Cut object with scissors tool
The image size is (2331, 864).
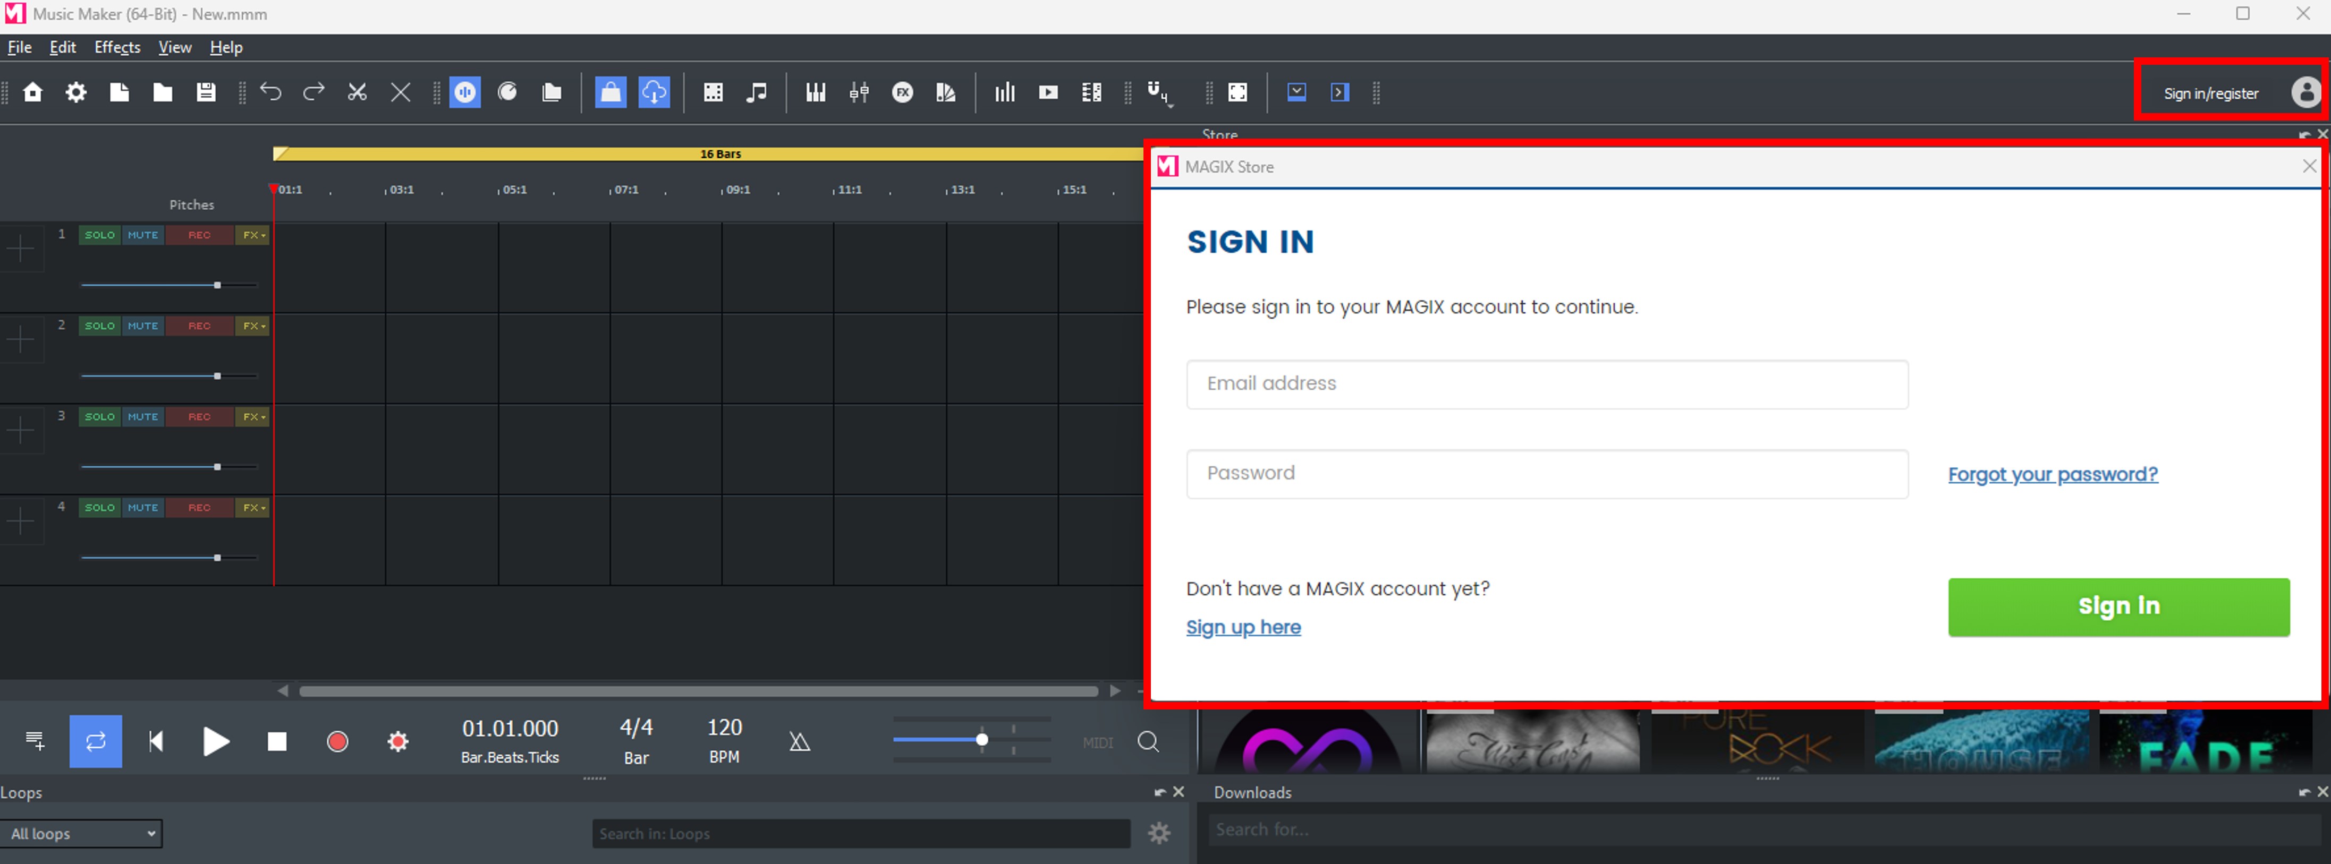tap(358, 92)
